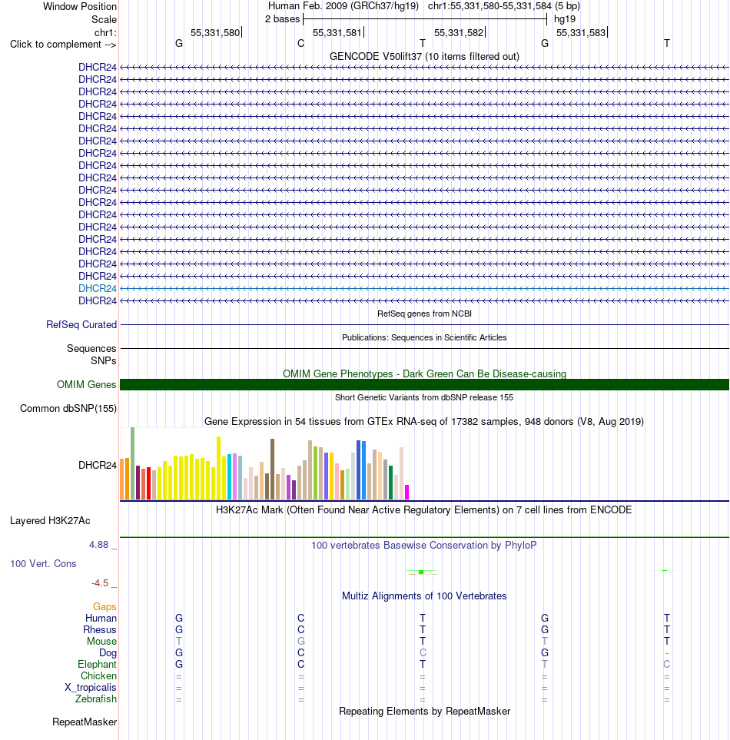Click the 'Rhesus' alignment row label
The image size is (730, 740).
[x=100, y=629]
